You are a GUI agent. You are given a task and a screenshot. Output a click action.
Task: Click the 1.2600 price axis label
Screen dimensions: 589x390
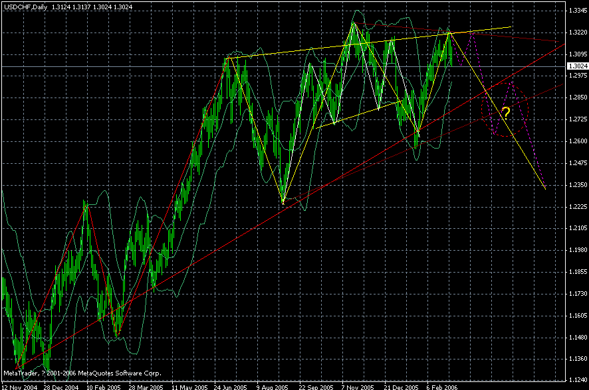(578, 141)
